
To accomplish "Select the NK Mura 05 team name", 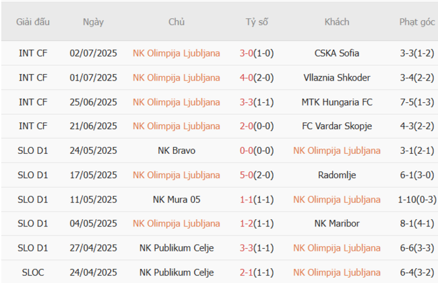I will tap(177, 199).
